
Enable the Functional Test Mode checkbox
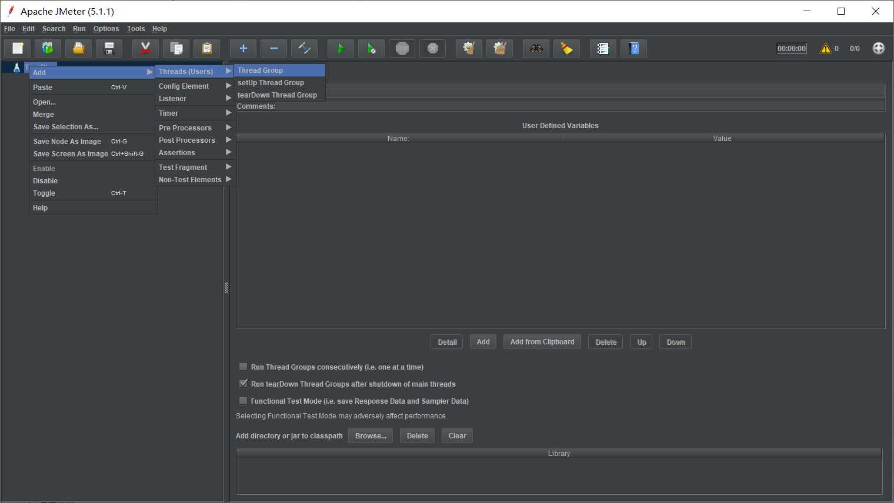click(x=243, y=401)
